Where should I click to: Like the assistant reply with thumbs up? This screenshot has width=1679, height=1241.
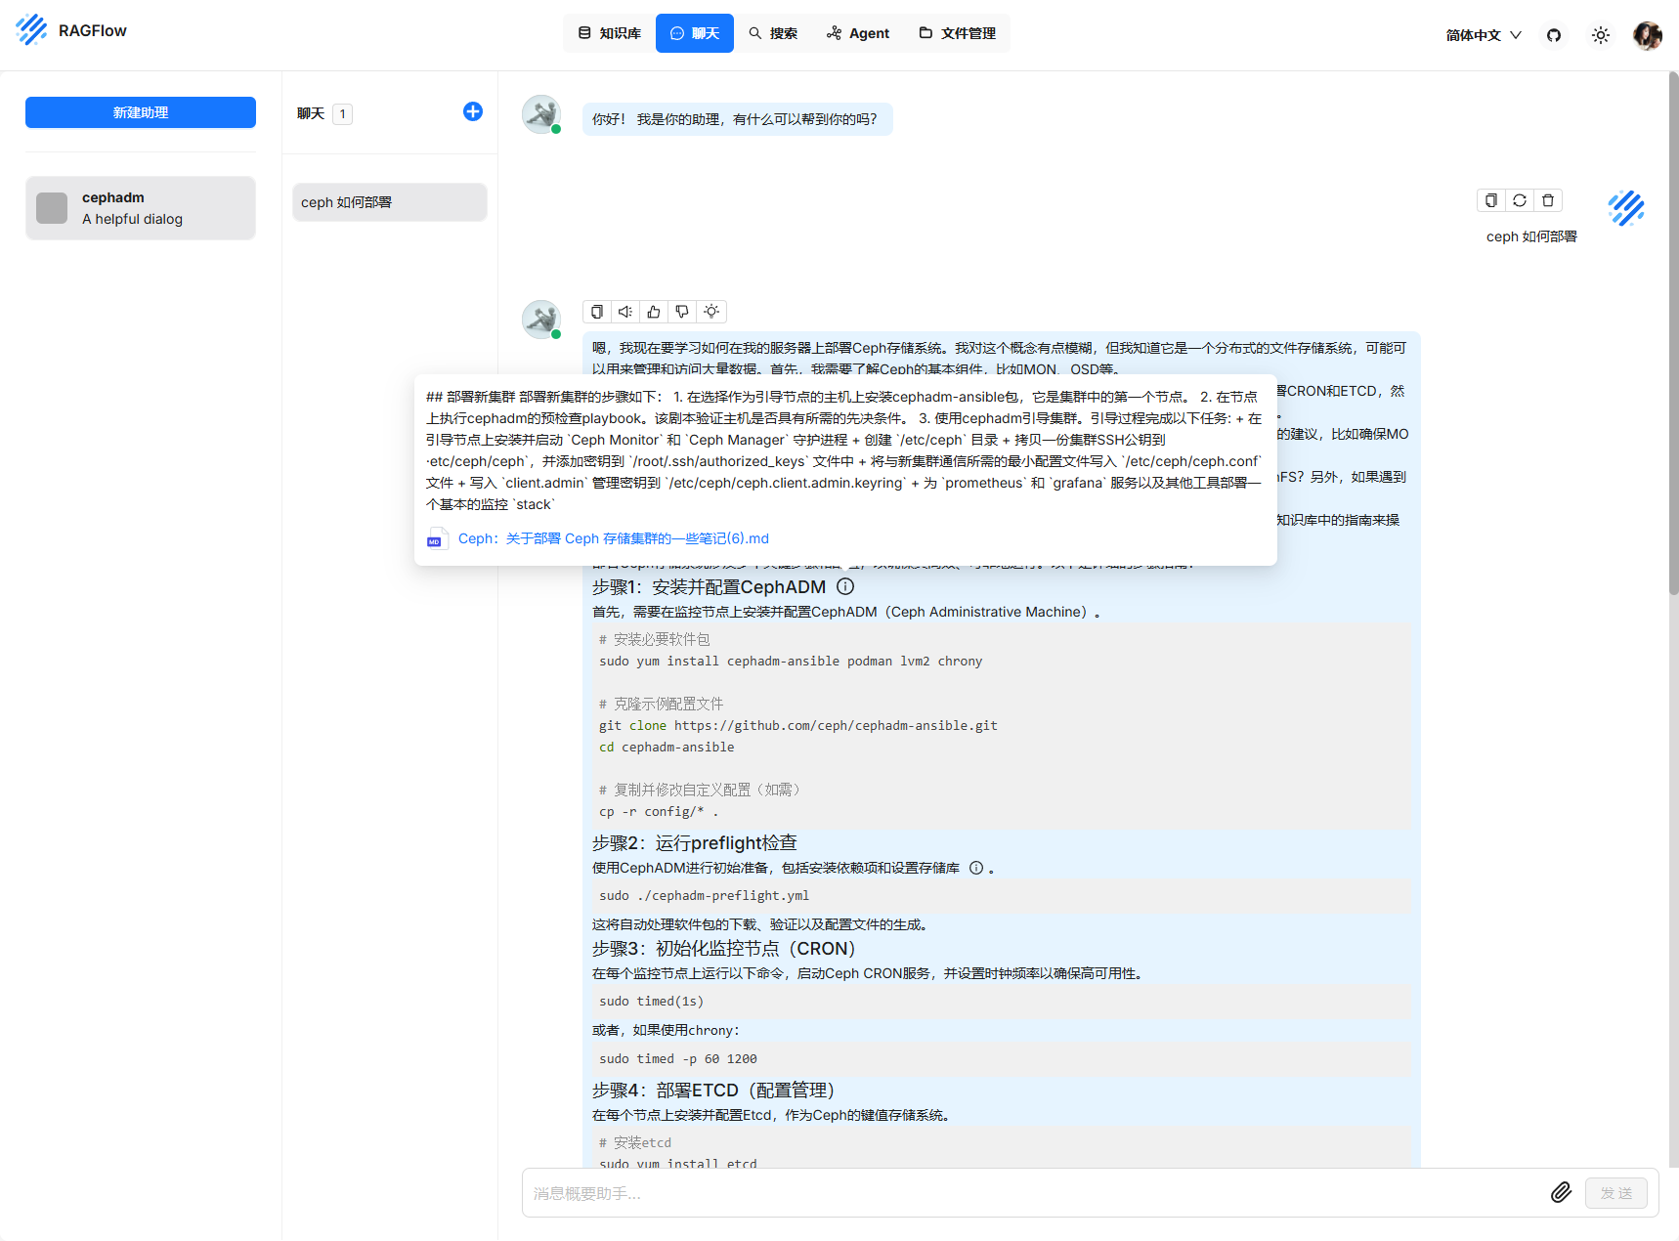[x=654, y=312]
